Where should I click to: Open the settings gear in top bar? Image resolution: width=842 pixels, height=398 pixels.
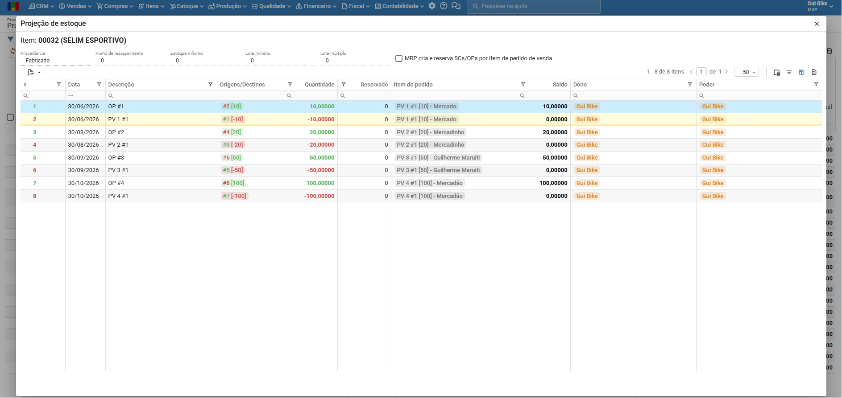[431, 6]
